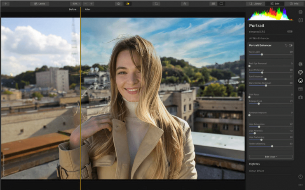Expand the Orton Effect tool
The image size is (305, 190).
257,171
